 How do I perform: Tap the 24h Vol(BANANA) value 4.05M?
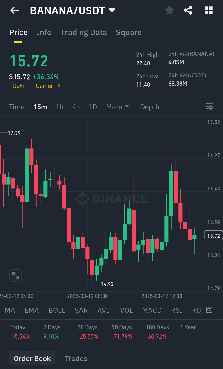coord(176,62)
